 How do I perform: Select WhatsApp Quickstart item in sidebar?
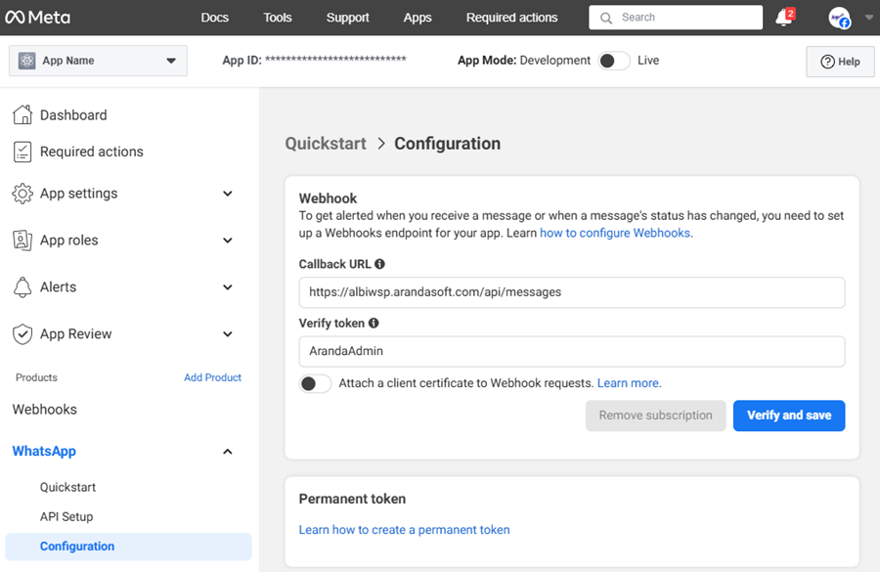[x=67, y=487]
